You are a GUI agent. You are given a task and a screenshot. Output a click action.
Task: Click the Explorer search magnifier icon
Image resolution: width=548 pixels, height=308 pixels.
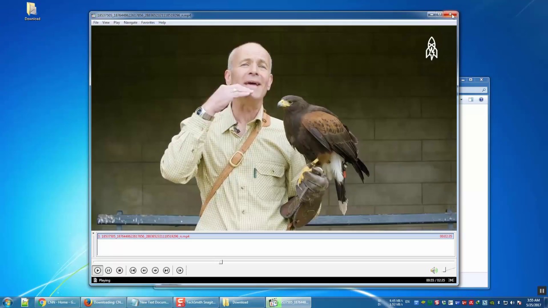coord(484,90)
